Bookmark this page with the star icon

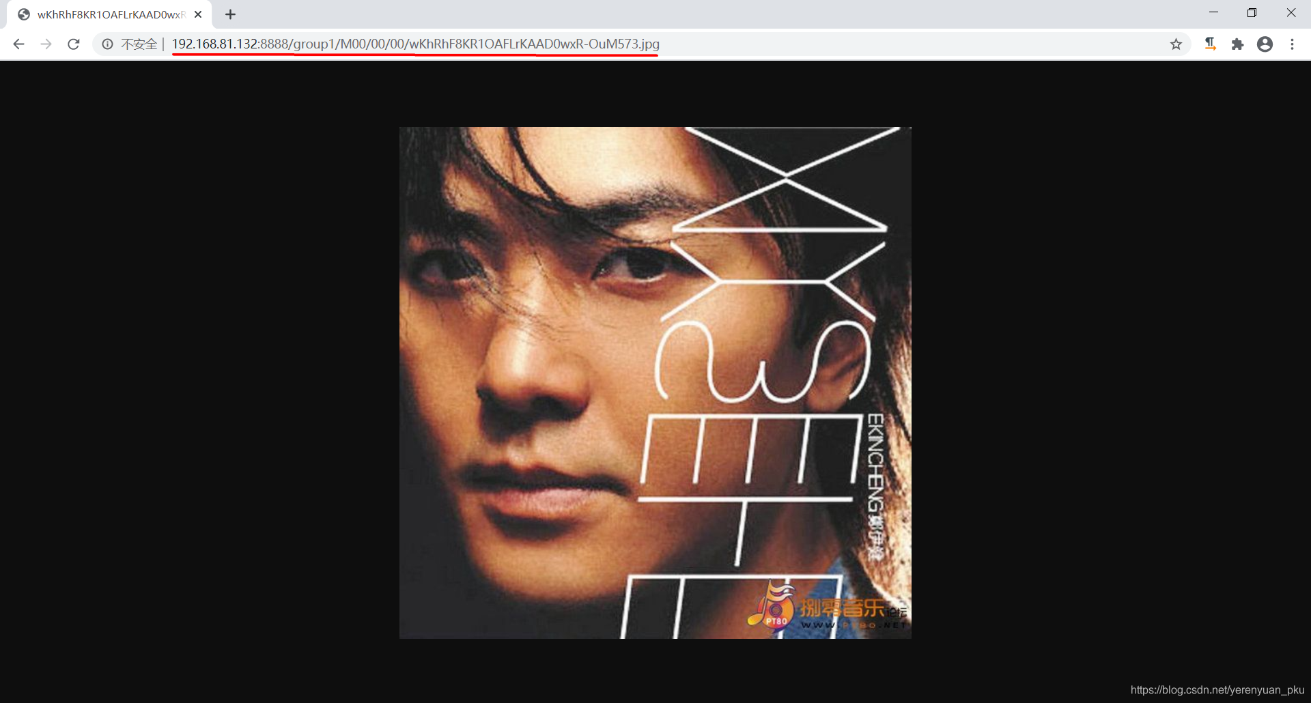tap(1176, 44)
